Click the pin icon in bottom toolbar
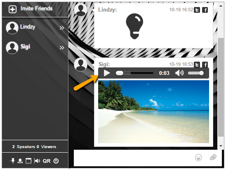This screenshot has height=170, width=226. pyautogui.click(x=12, y=160)
